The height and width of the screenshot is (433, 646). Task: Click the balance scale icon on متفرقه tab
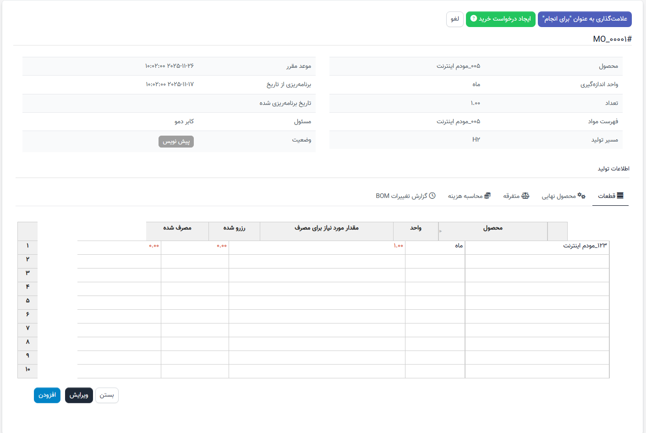tap(525, 196)
